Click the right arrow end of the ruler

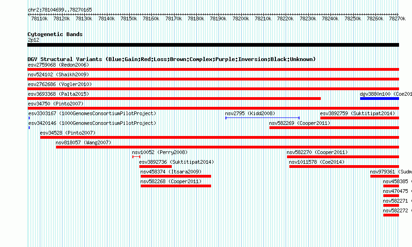coord(398,14)
